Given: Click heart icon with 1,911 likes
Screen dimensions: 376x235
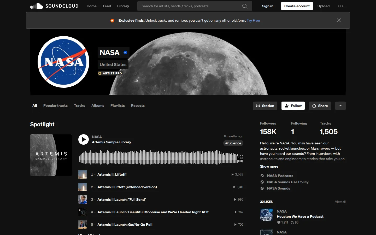Looking at the screenshot, I should [x=279, y=222].
